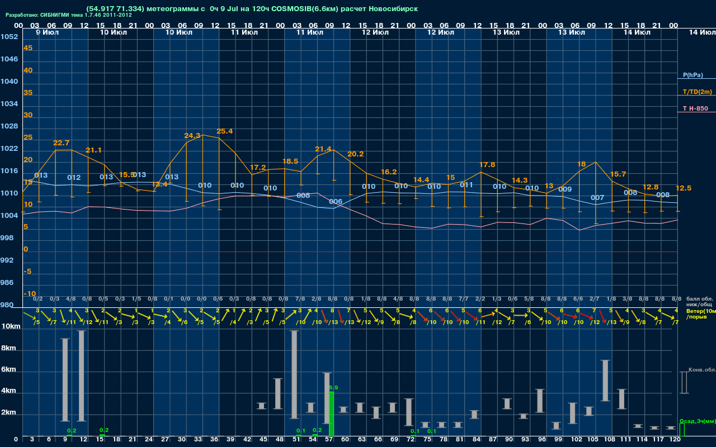The image size is (716, 447).
Task: Click the 45 temperature axis label
Action: click(x=28, y=48)
